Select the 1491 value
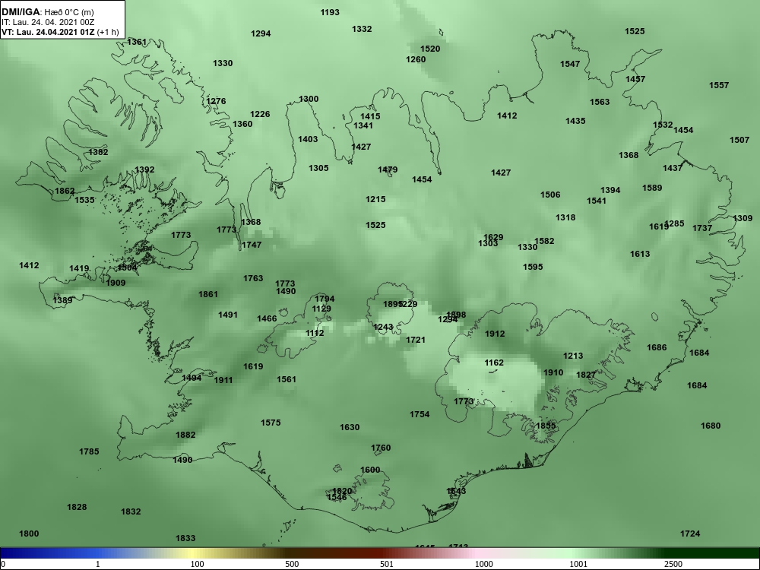The width and height of the screenshot is (760, 570). pos(228,315)
